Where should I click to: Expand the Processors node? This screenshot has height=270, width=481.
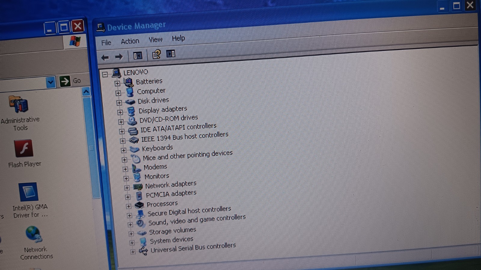tap(129, 206)
